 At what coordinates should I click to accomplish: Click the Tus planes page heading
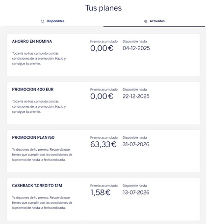pyautogui.click(x=103, y=8)
